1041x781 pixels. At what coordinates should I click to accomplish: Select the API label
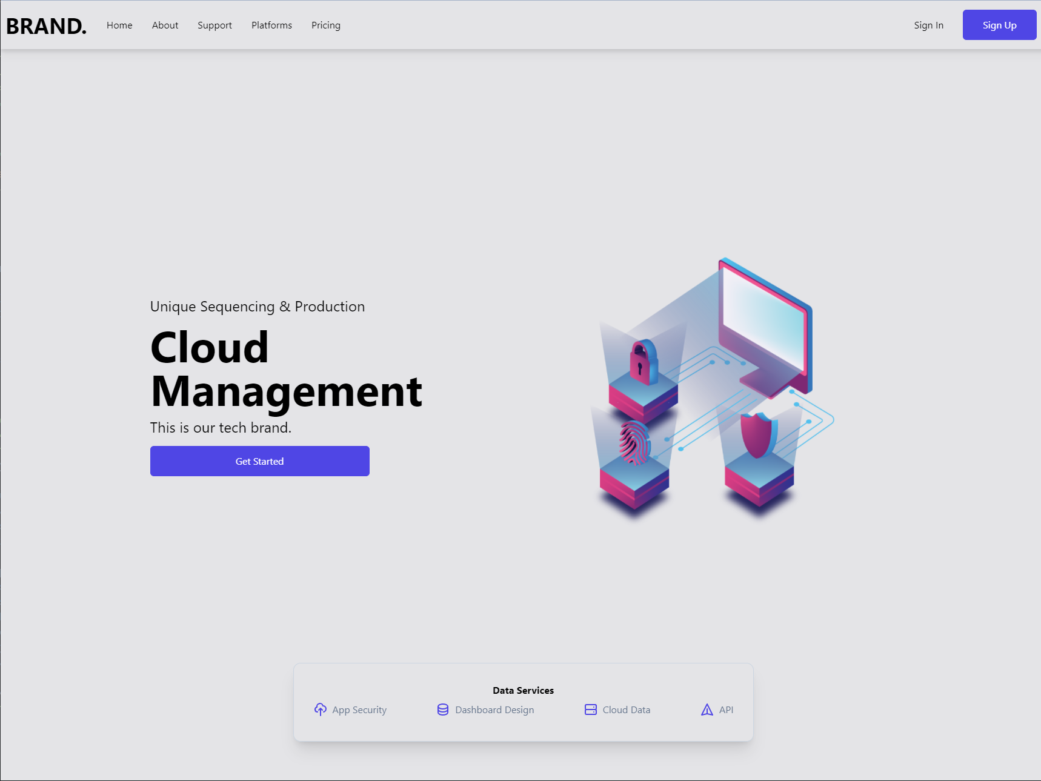(726, 710)
